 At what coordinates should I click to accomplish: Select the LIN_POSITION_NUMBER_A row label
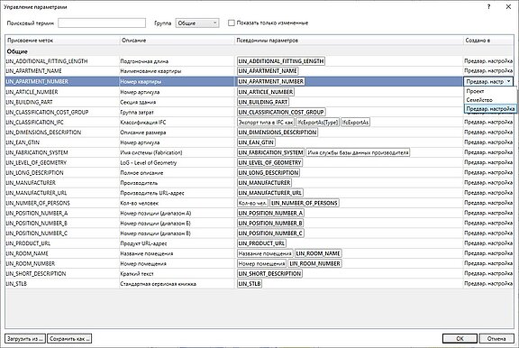coord(37,213)
